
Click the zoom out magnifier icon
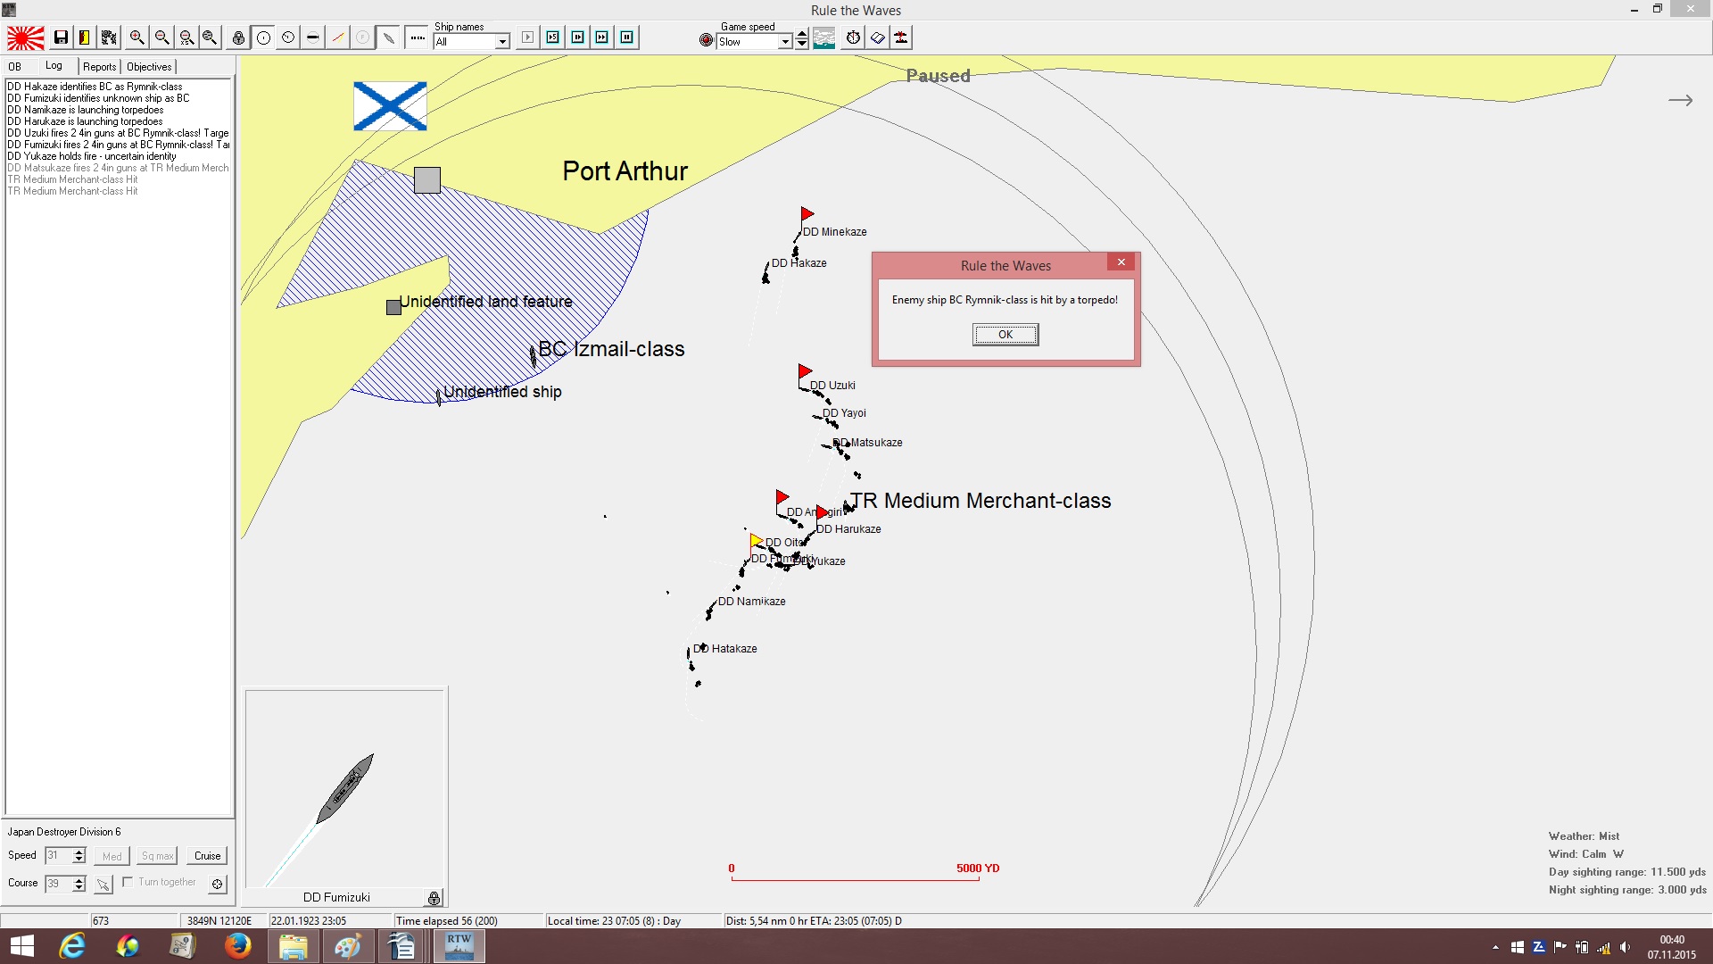click(x=161, y=37)
